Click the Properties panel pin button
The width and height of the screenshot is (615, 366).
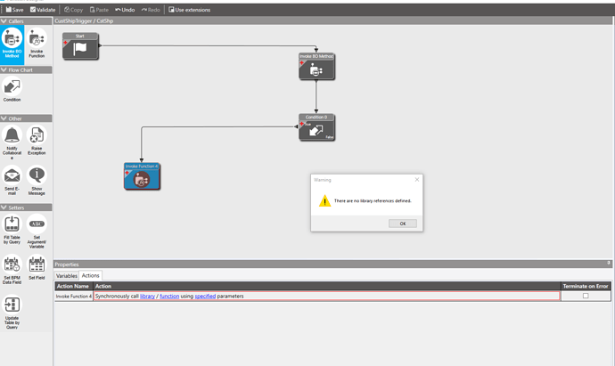[609, 264]
